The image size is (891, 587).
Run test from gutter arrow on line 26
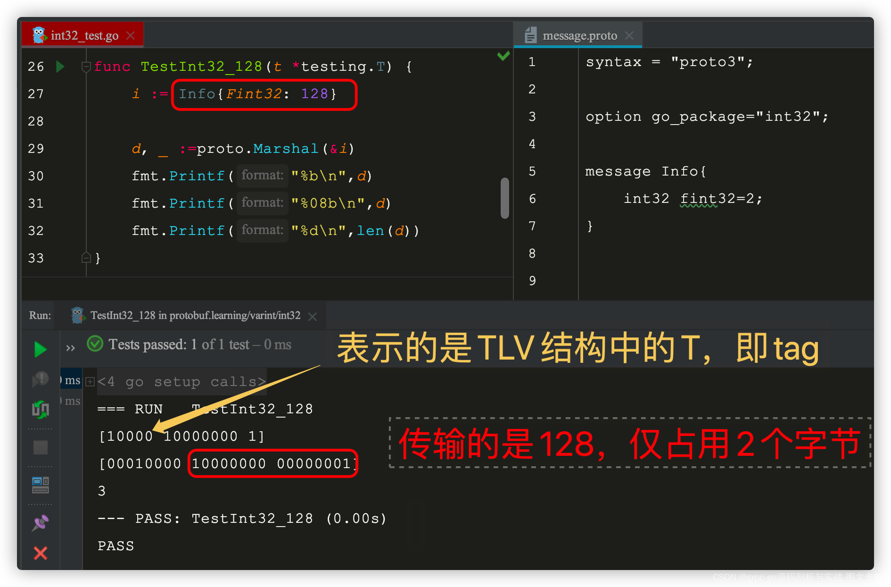click(60, 67)
